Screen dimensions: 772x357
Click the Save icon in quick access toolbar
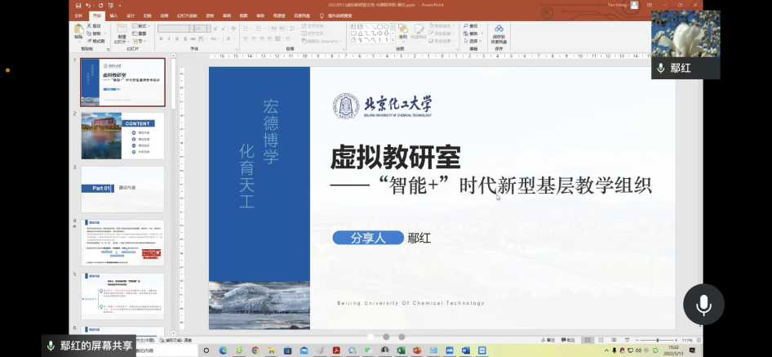click(78, 6)
